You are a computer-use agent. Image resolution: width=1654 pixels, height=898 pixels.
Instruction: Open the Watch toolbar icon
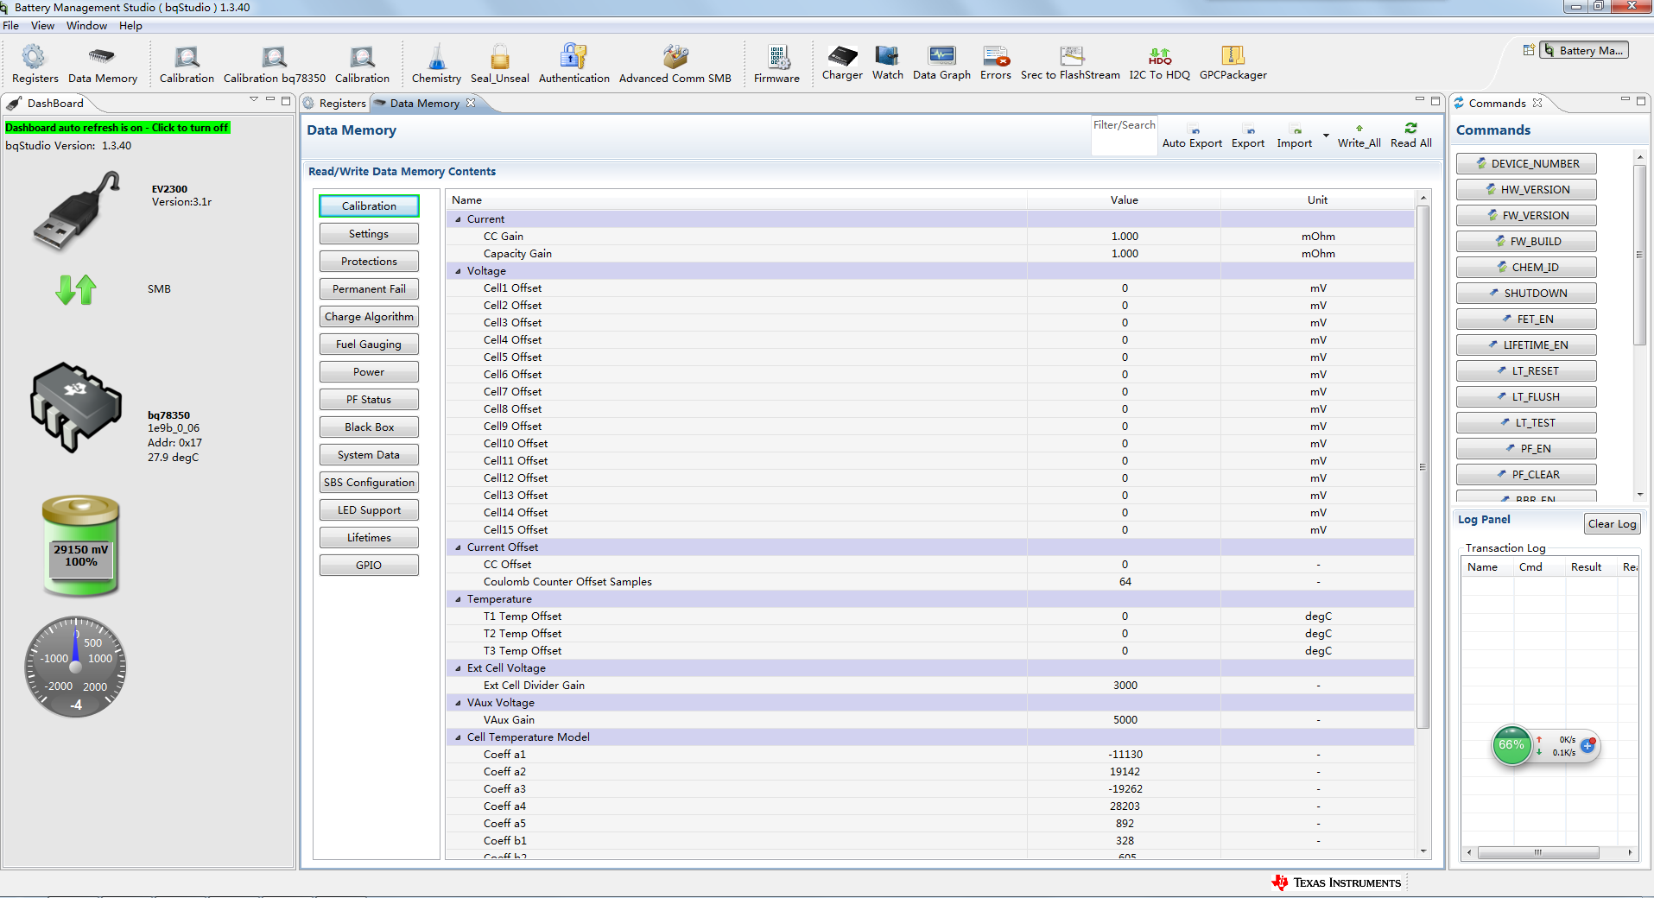pyautogui.click(x=887, y=57)
